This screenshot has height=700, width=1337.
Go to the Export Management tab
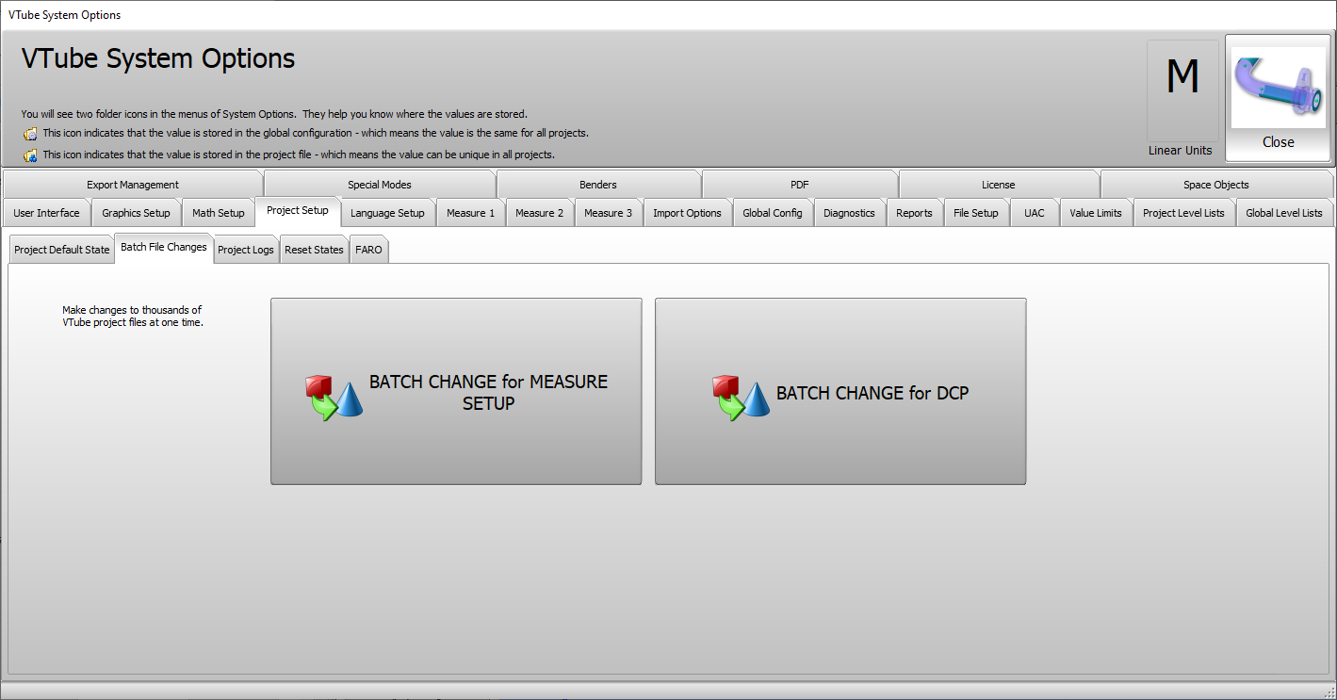(x=133, y=185)
